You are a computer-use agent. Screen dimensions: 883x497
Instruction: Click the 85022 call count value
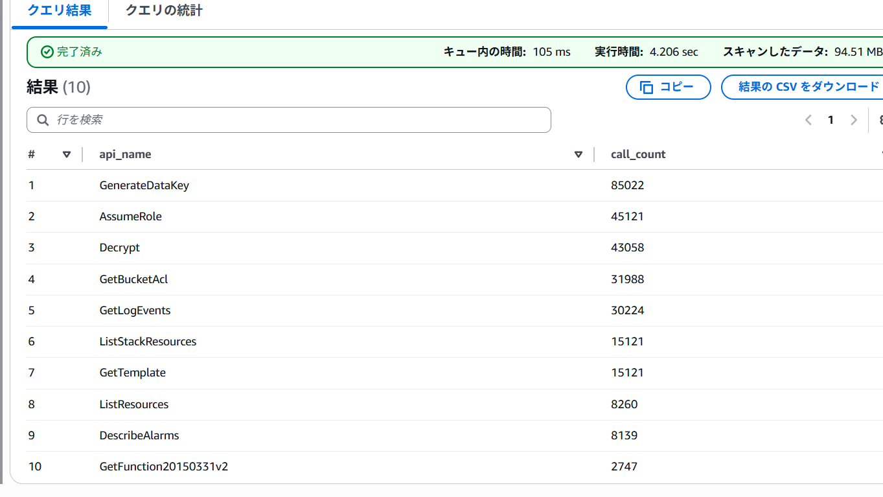pos(627,185)
